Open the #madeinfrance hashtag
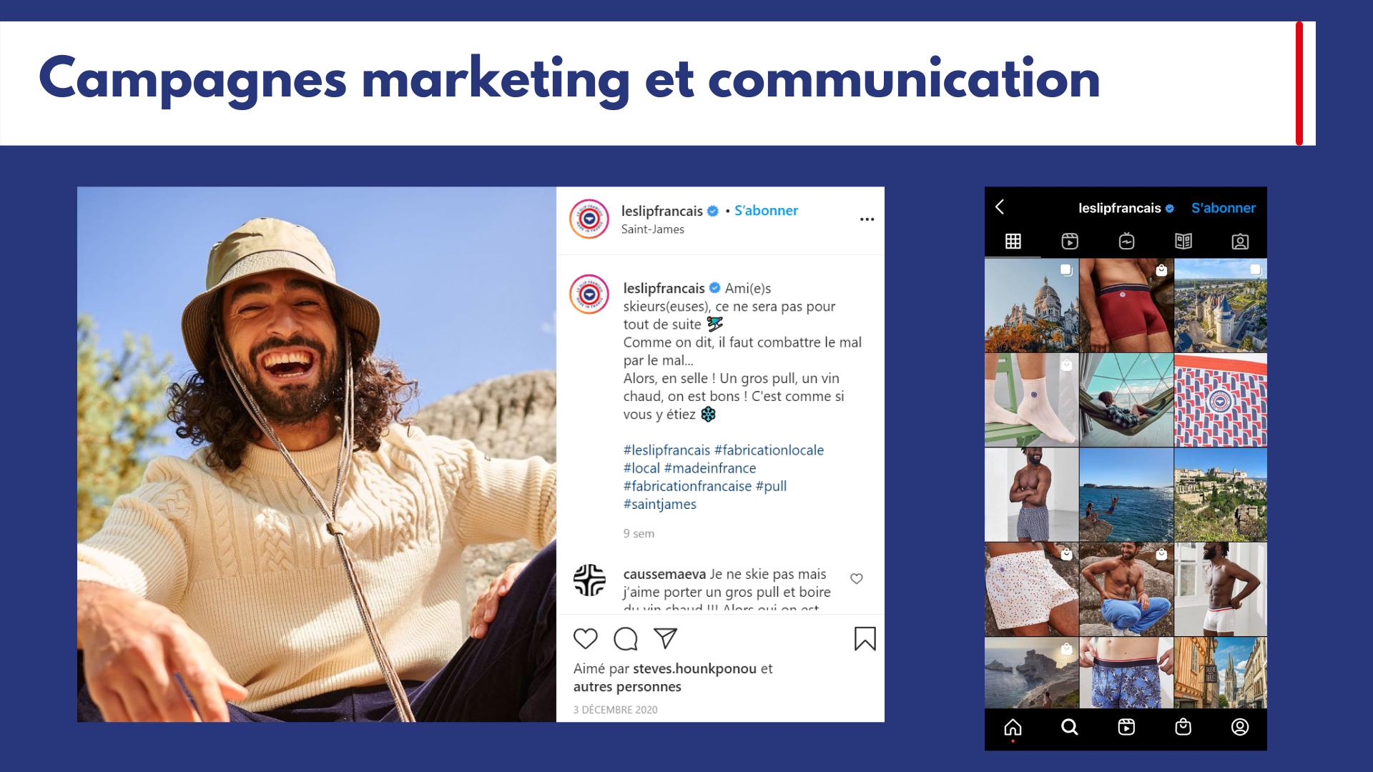1373x772 pixels. (x=710, y=468)
